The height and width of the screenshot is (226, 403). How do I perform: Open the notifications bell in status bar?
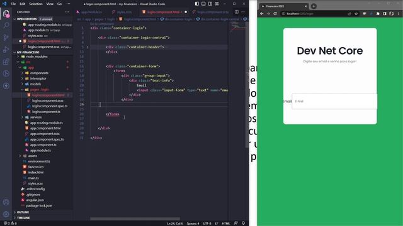243,223
